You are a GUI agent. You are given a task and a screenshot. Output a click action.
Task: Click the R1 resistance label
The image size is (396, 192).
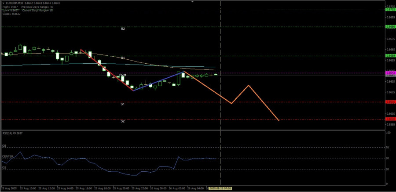click(x=123, y=58)
